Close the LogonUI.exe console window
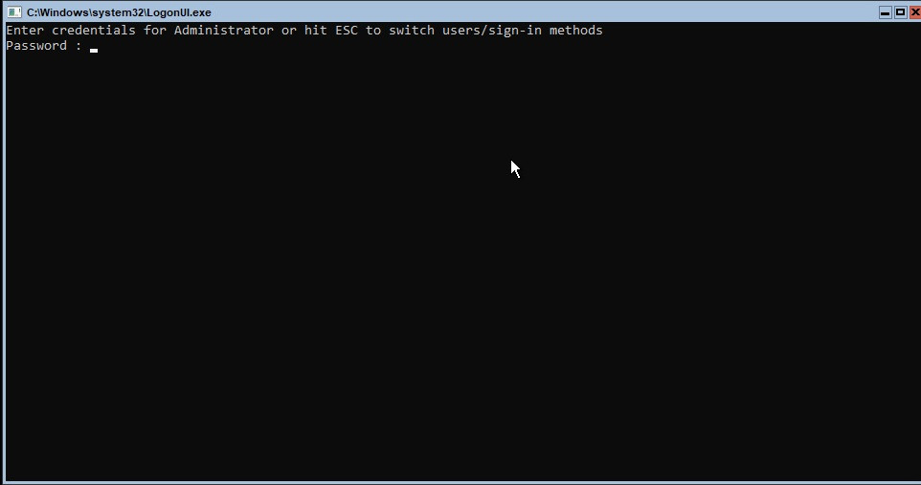921x485 pixels. pos(914,12)
